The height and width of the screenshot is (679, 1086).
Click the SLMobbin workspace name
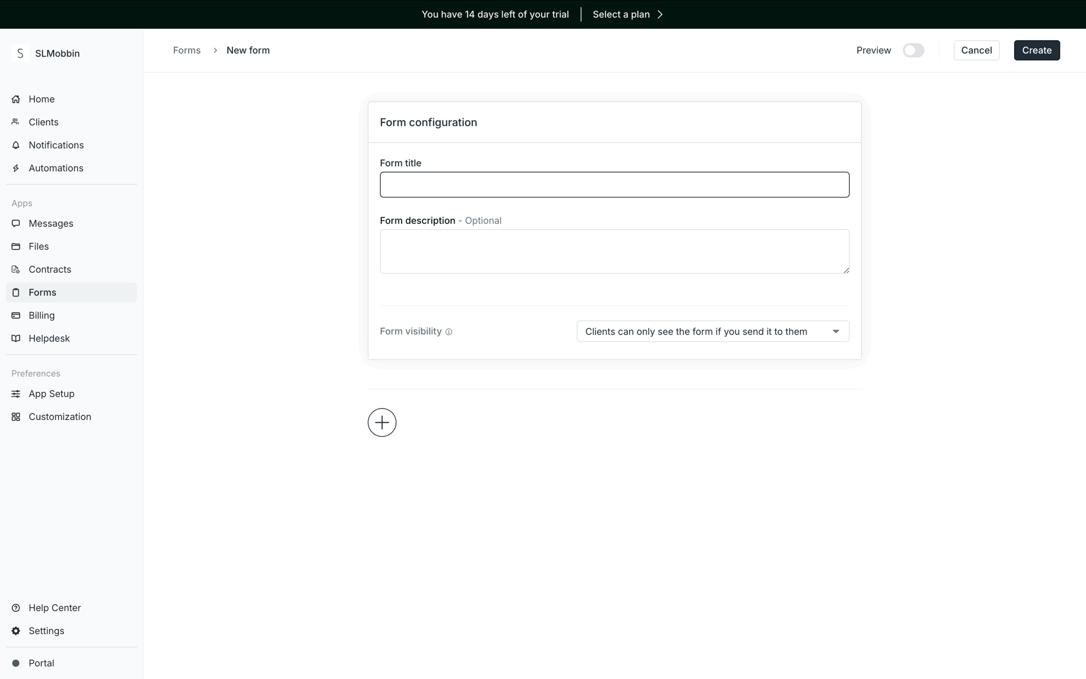click(57, 54)
